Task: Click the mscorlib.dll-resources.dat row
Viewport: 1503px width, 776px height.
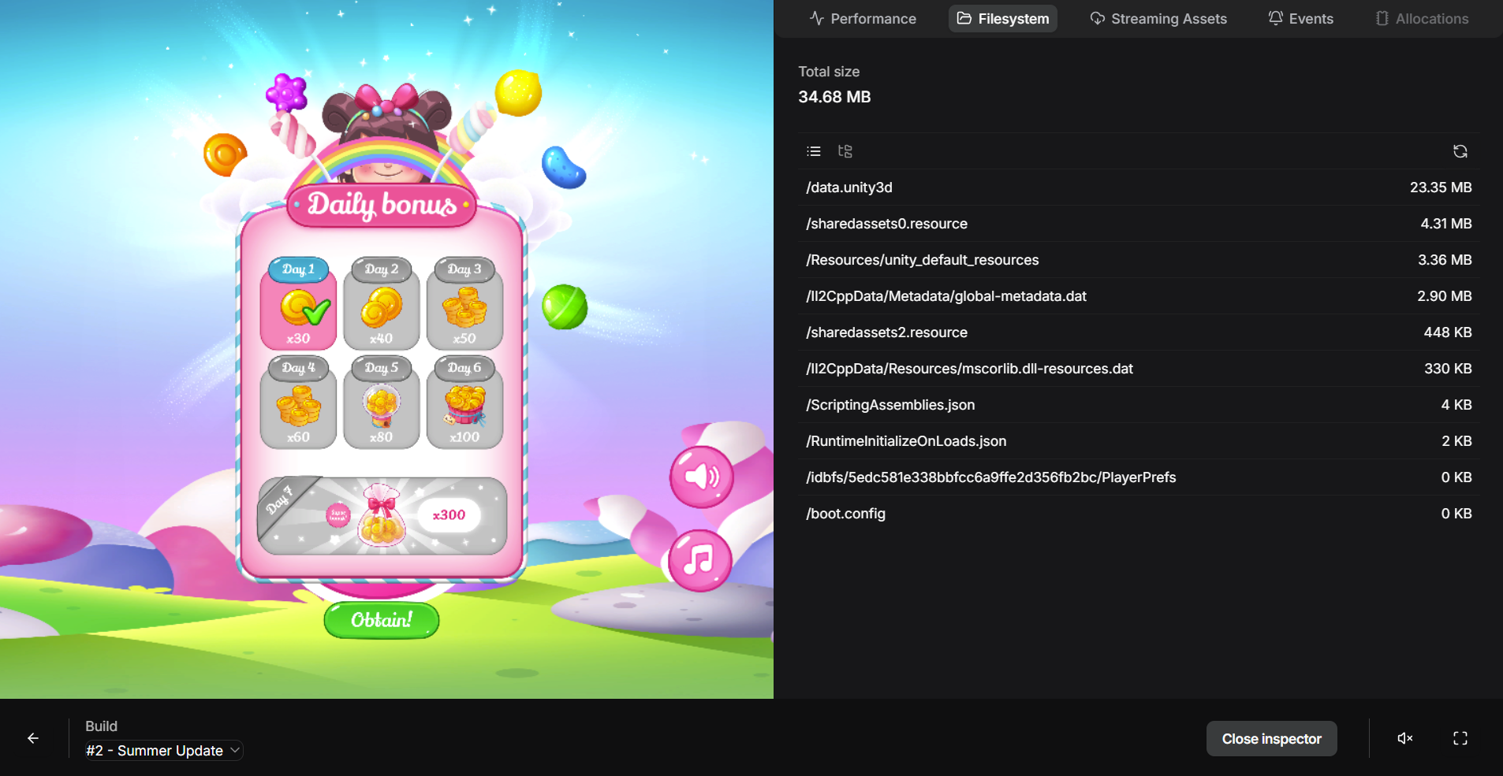Action: pyautogui.click(x=1139, y=369)
